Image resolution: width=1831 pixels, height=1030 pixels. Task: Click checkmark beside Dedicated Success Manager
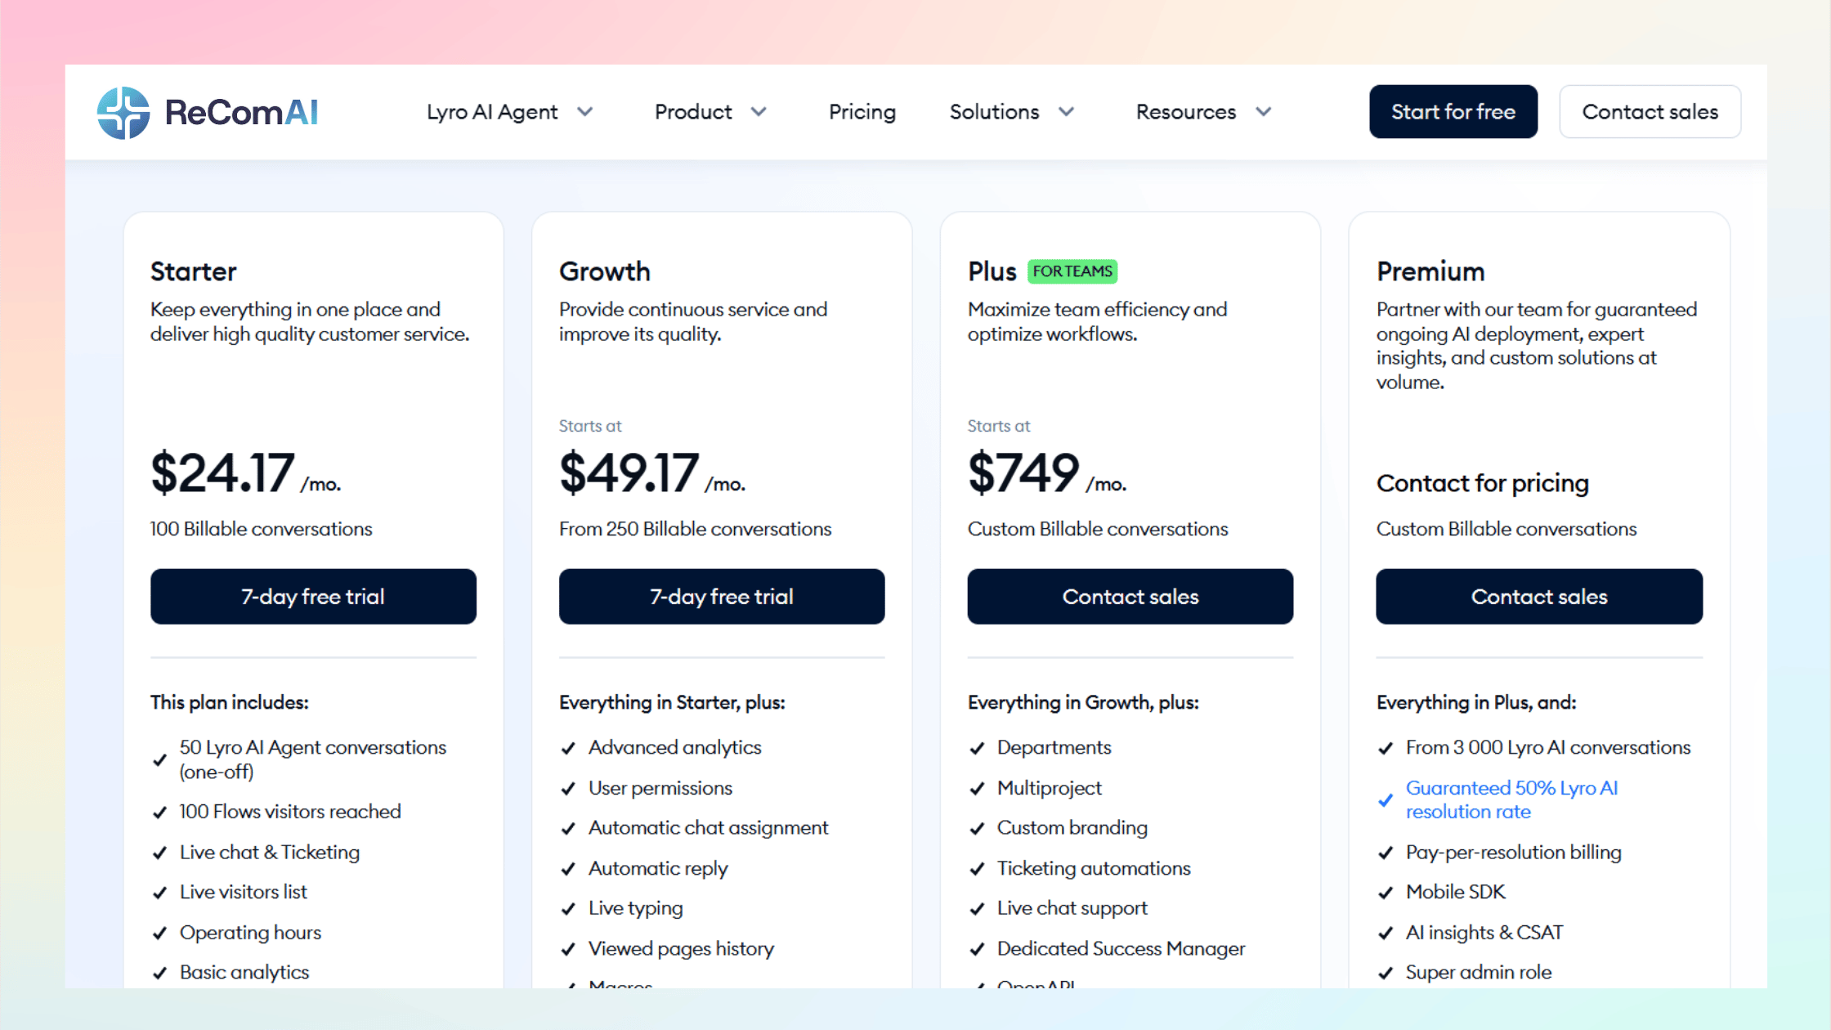pyautogui.click(x=978, y=949)
